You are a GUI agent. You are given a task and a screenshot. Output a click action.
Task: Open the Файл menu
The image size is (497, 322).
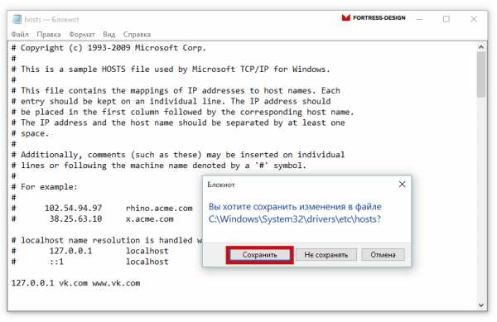pyautogui.click(x=20, y=35)
